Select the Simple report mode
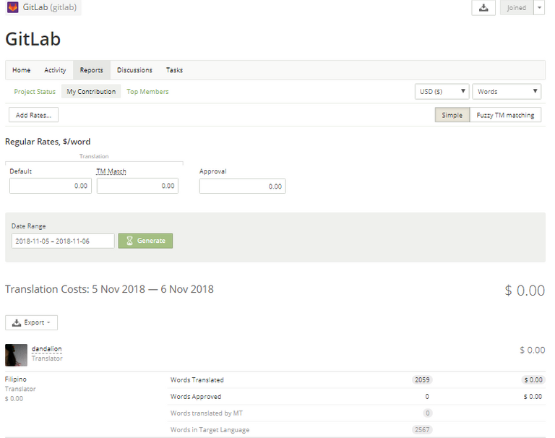This screenshot has height=438, width=555. [x=452, y=115]
